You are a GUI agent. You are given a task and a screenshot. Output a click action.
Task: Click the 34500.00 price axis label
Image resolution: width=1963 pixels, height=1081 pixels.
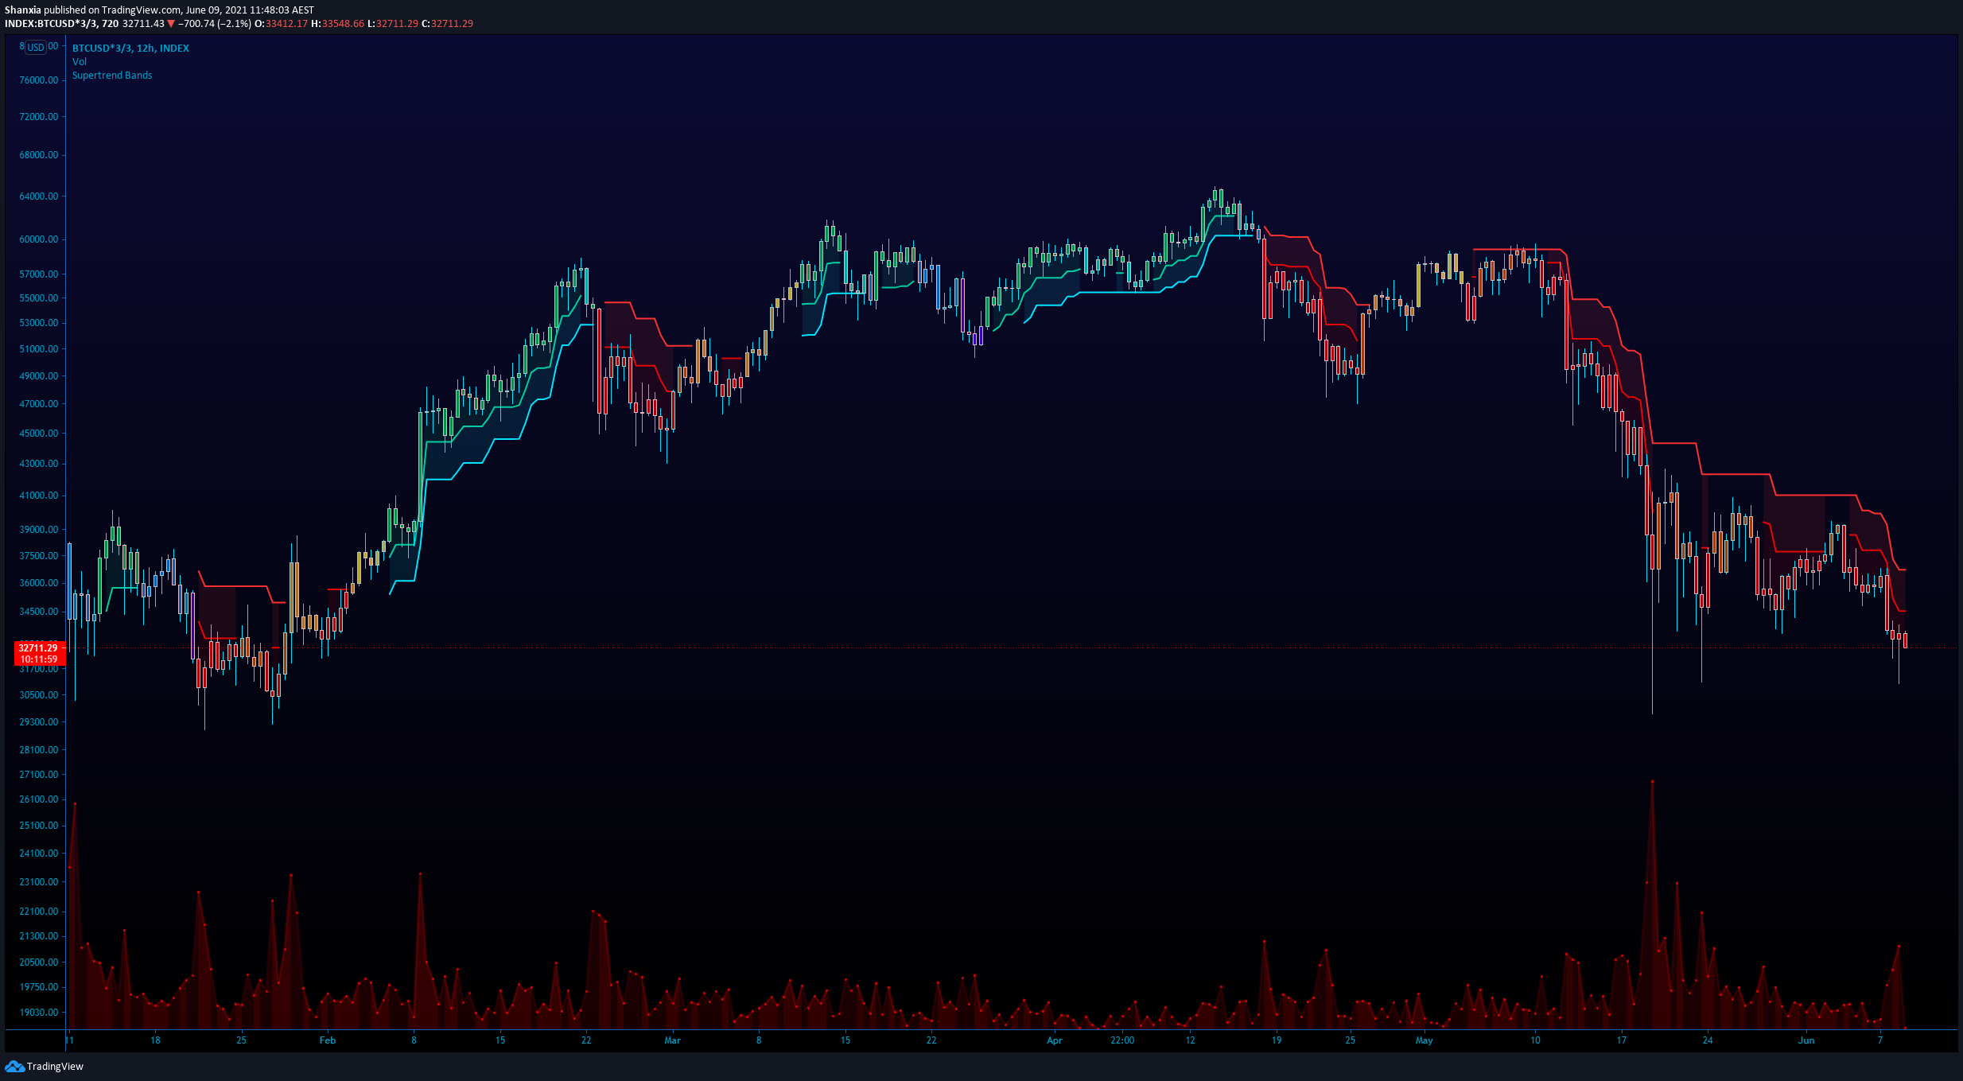39,612
